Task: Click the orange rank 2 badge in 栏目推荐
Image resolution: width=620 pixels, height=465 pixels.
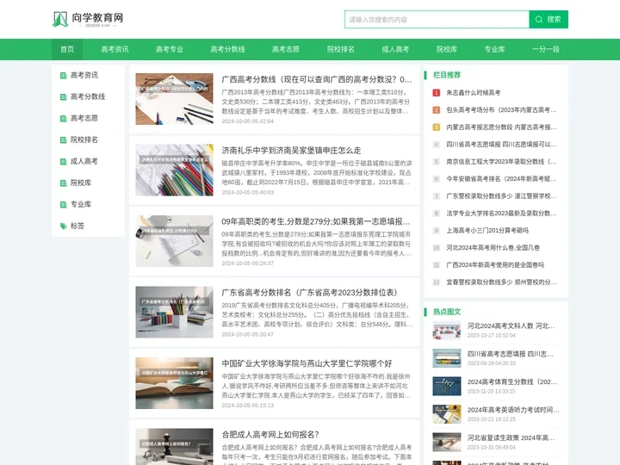Action: 437,110
